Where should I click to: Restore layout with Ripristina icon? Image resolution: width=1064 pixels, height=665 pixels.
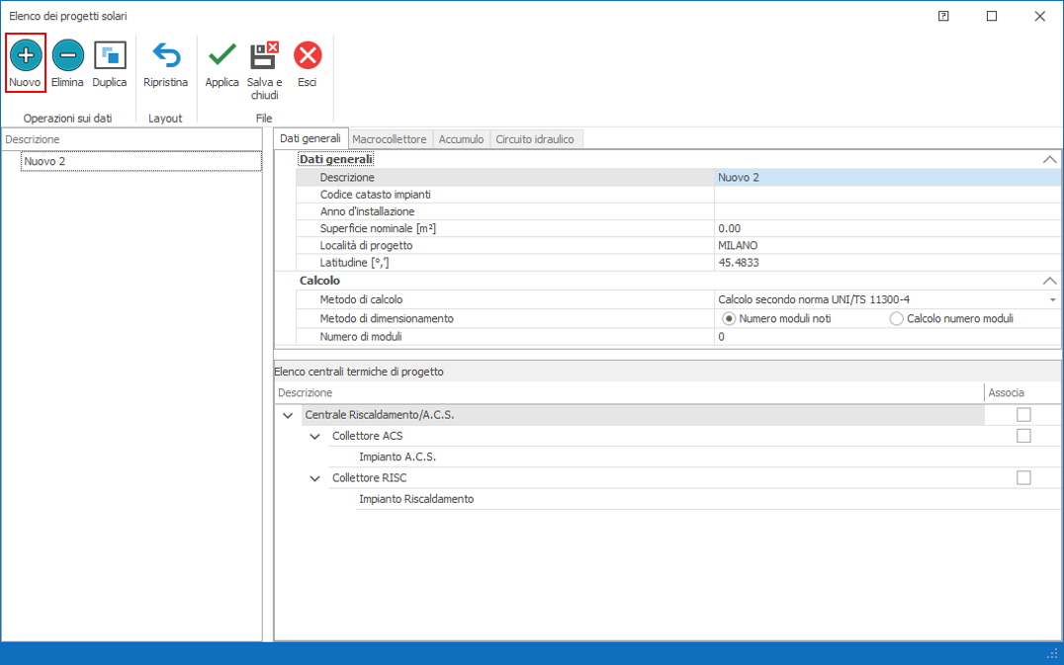click(x=165, y=55)
